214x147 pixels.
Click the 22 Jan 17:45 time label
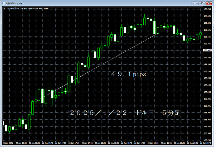pyautogui.click(x=87, y=143)
